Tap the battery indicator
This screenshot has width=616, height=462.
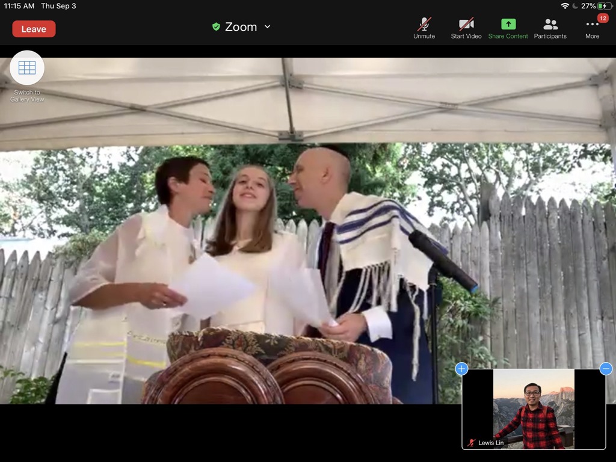604,6
